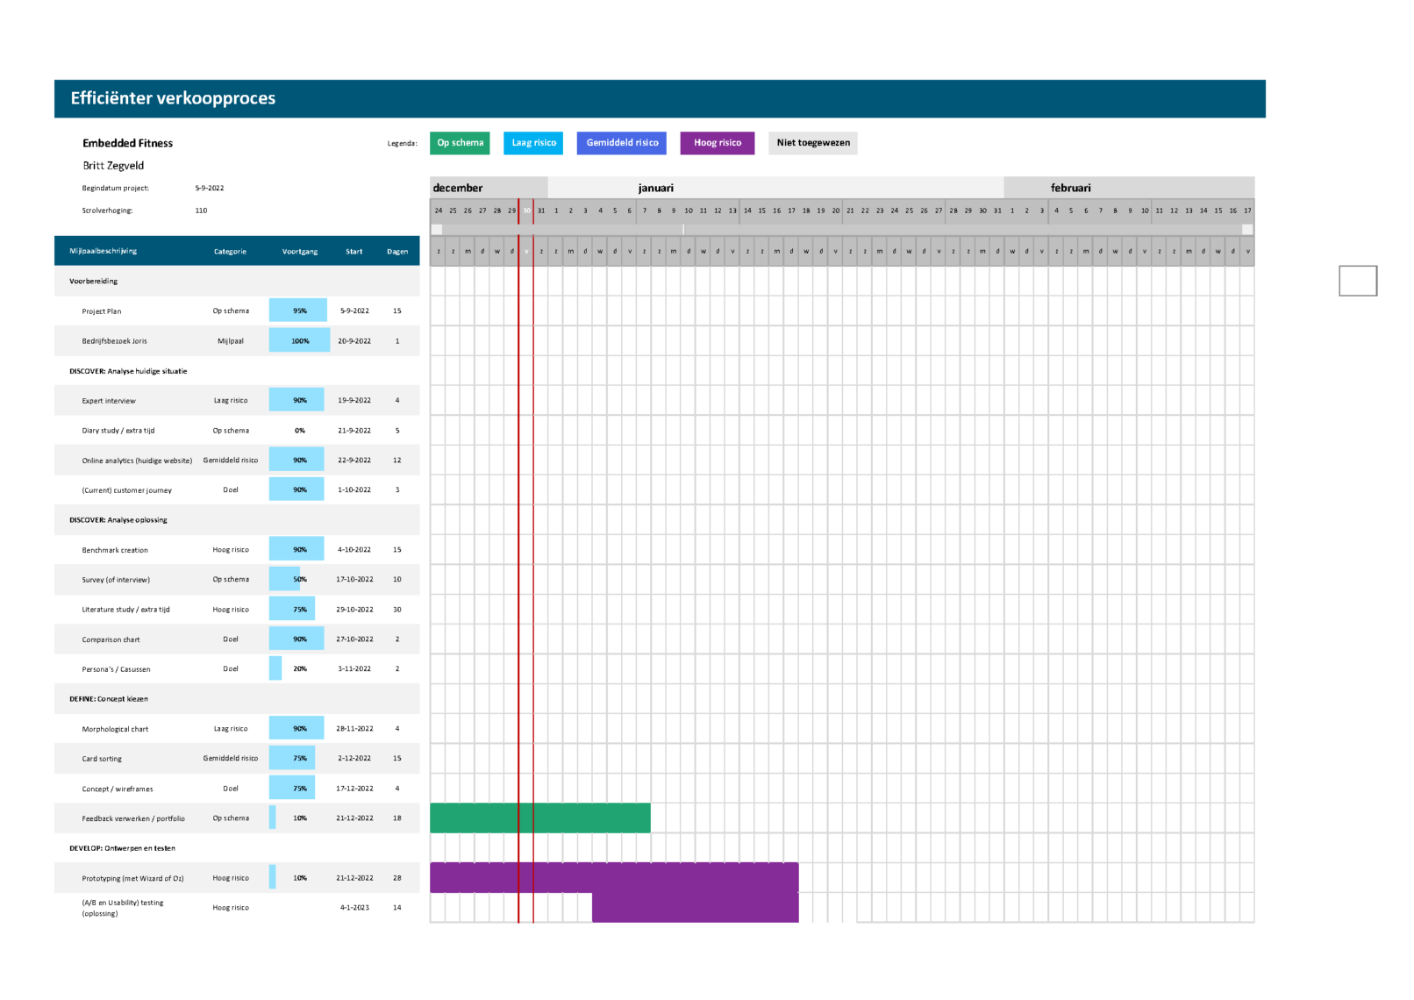Select the Begindatum project value 5-9-2022
The image size is (1414, 1000).
210,188
